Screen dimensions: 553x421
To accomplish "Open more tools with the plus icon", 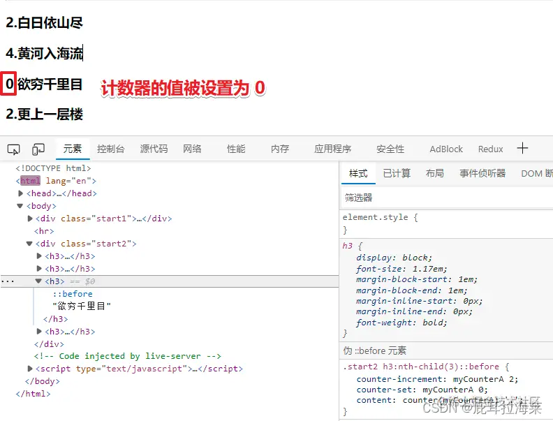I will pyautogui.click(x=522, y=148).
